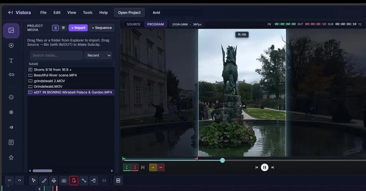Click the Open Project button

(129, 13)
